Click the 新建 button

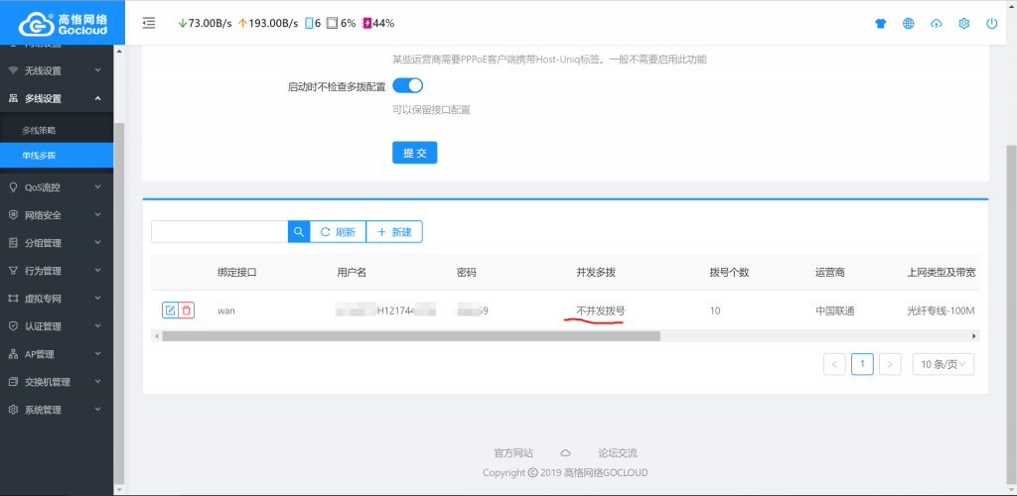pos(394,231)
